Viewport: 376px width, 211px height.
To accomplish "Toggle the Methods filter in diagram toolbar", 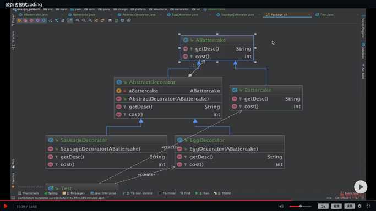I will (x=31, y=20).
